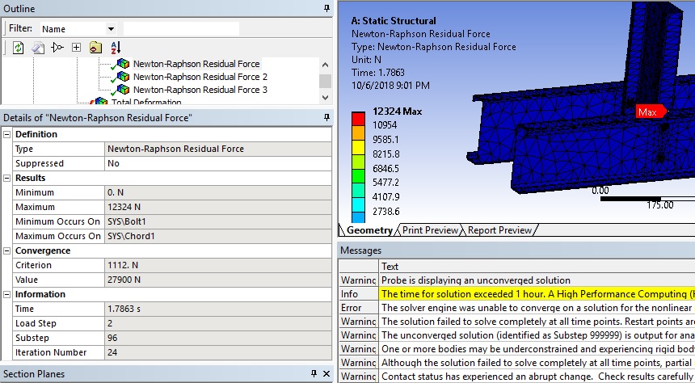This screenshot has height=383, width=695.
Task: Pin the Details panel
Action: 326,117
